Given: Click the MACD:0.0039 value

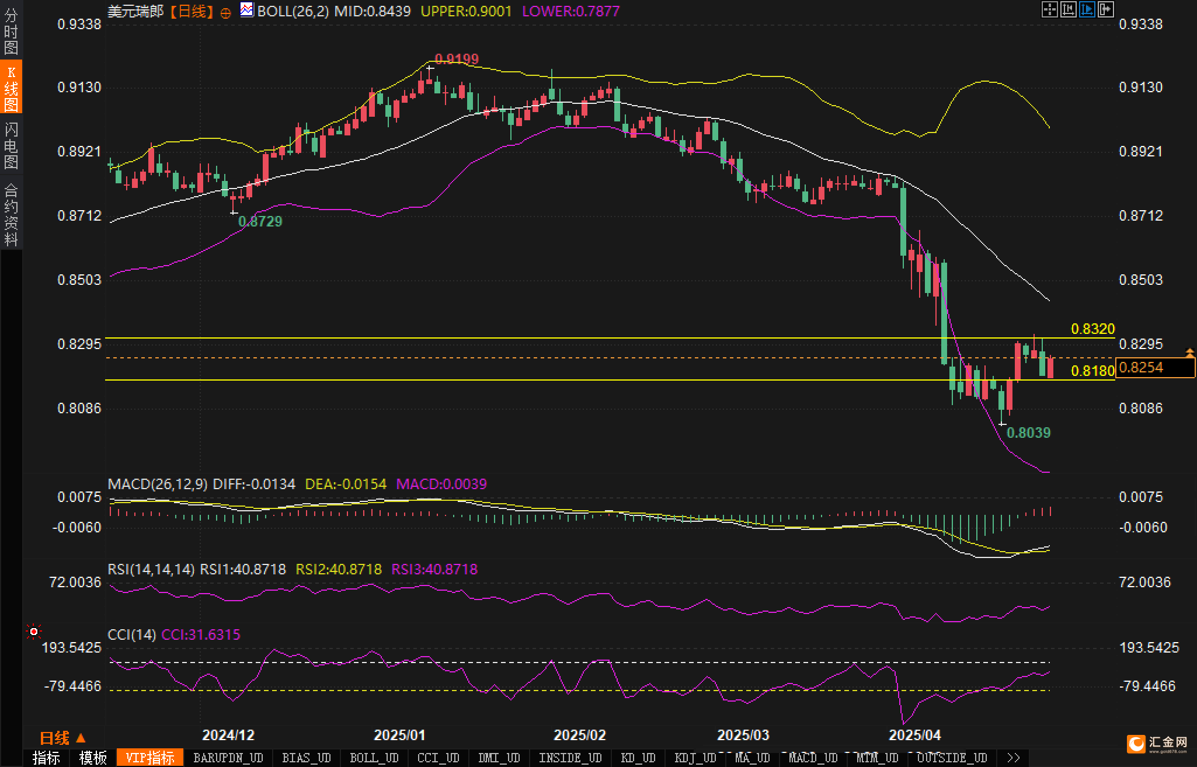Looking at the screenshot, I should [x=441, y=484].
